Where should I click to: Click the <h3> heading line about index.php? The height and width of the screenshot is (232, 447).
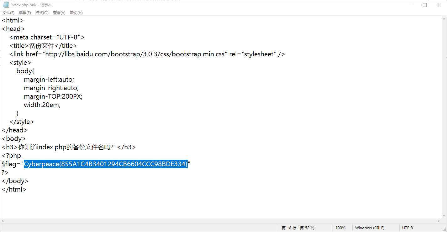(69, 147)
